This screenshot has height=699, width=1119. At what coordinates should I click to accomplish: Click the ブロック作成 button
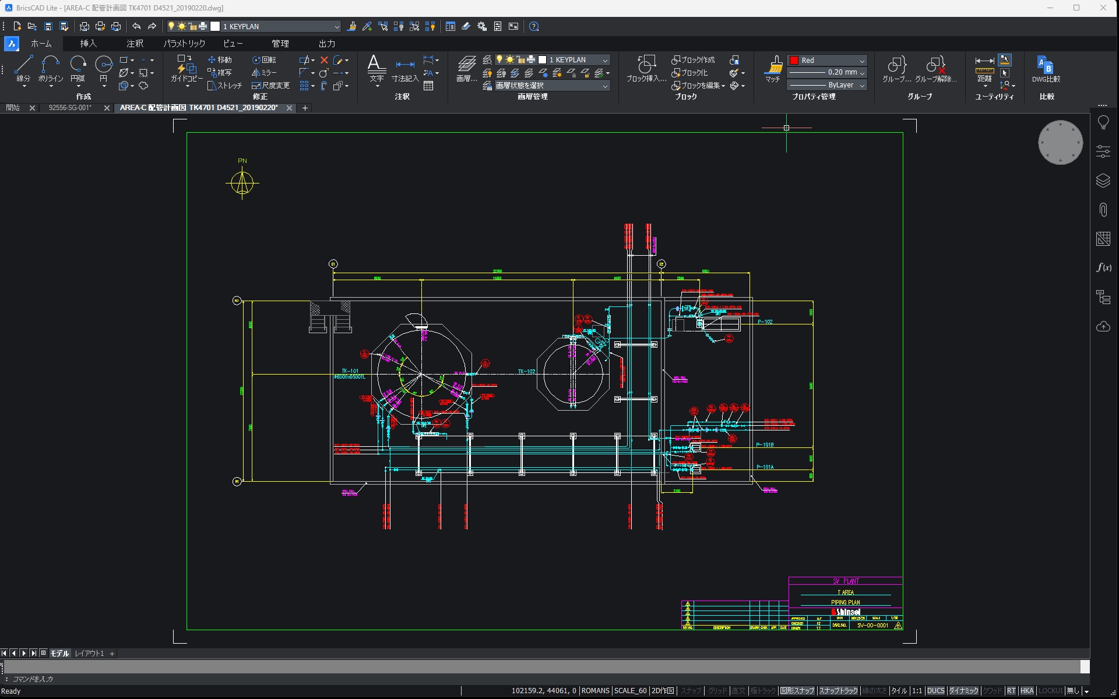(x=694, y=59)
